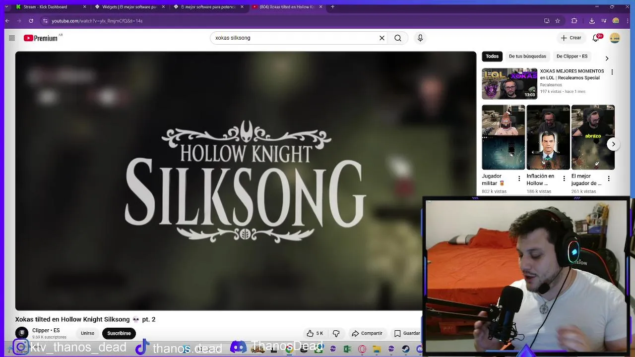Share the video with 'Compartir'

[367, 333]
